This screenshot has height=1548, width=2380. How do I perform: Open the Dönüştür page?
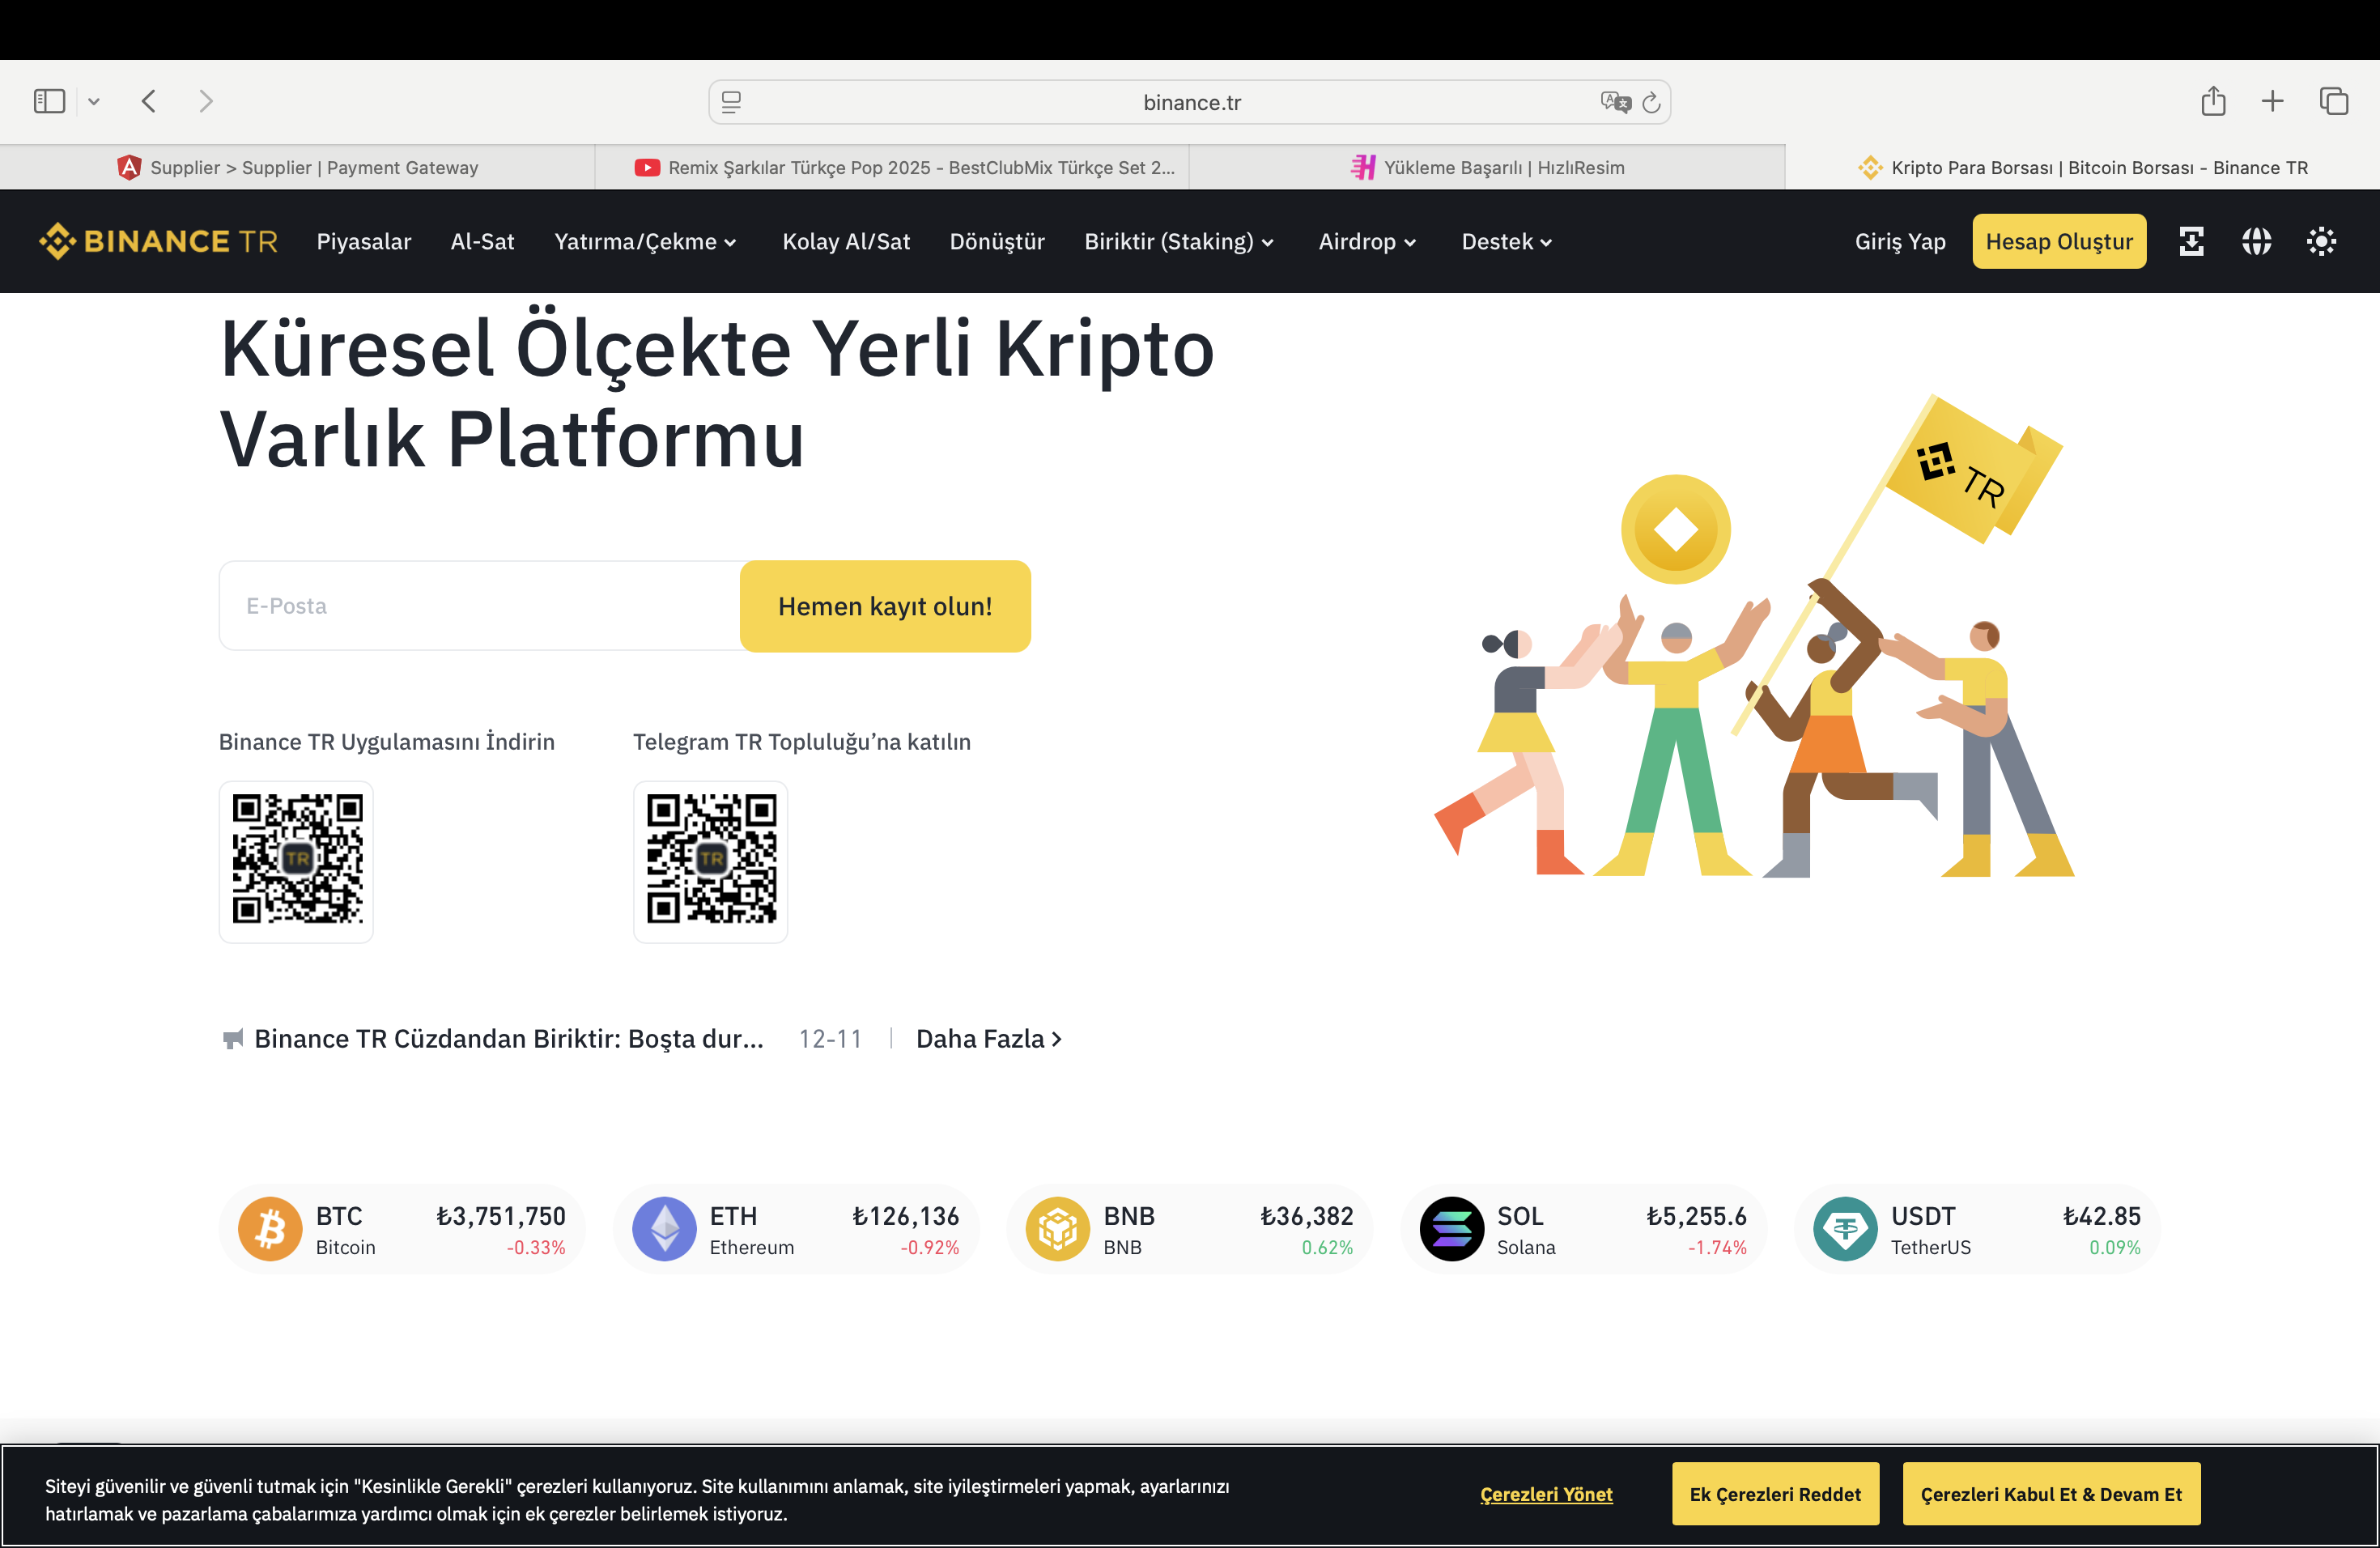pyautogui.click(x=997, y=241)
